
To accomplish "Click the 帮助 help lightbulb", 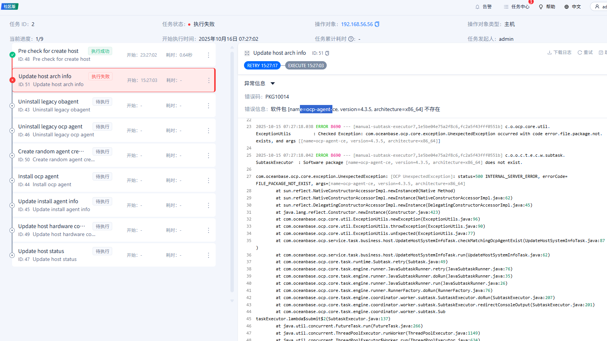I will click(x=547, y=7).
